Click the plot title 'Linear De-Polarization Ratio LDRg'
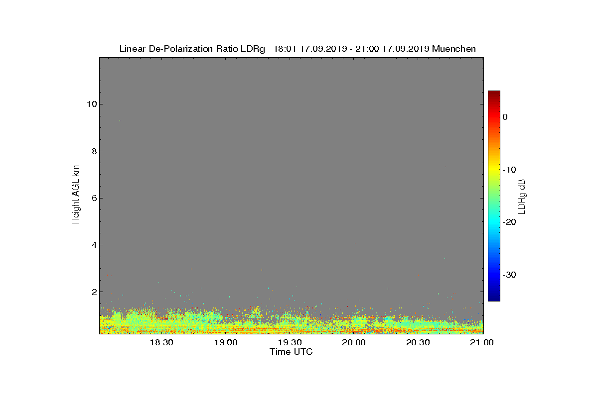598x398 pixels. pos(192,49)
